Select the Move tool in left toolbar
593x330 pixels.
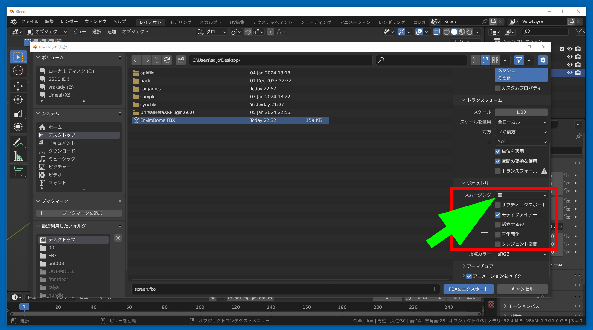18,86
